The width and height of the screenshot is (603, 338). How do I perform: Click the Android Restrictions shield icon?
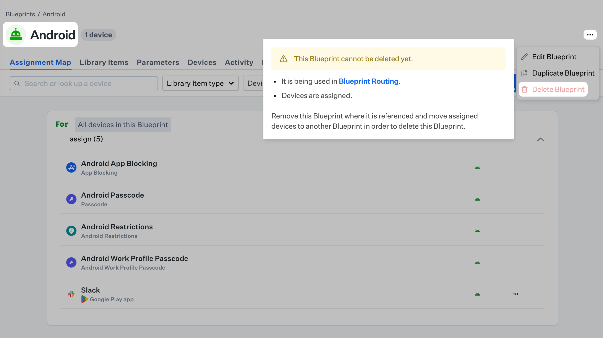pyautogui.click(x=71, y=231)
